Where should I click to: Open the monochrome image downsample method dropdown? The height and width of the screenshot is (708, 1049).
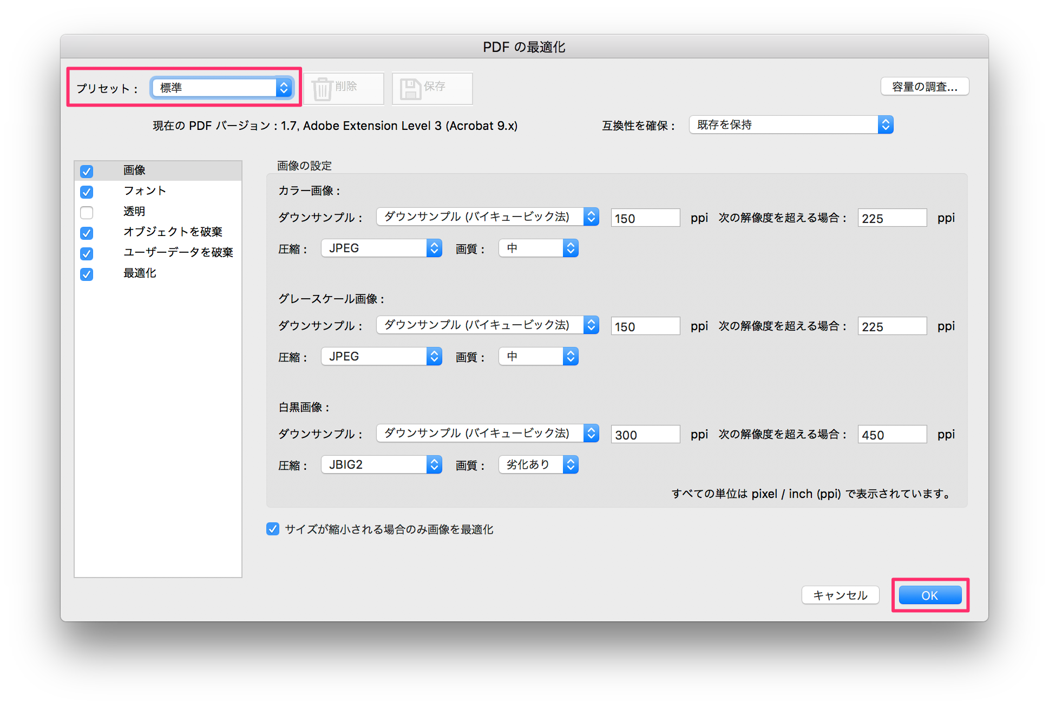click(x=487, y=434)
